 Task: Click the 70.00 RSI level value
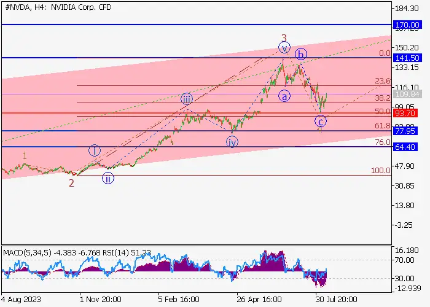[404, 260]
